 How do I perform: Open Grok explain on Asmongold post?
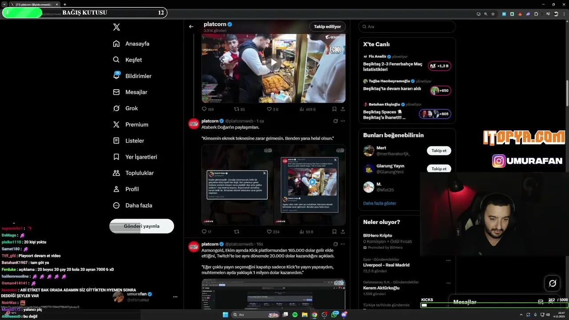click(x=335, y=244)
